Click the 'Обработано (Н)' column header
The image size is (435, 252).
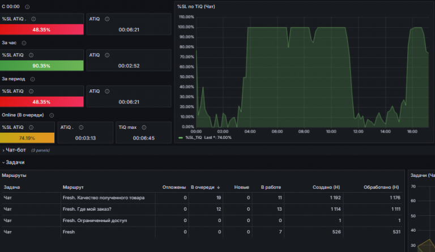381,187
